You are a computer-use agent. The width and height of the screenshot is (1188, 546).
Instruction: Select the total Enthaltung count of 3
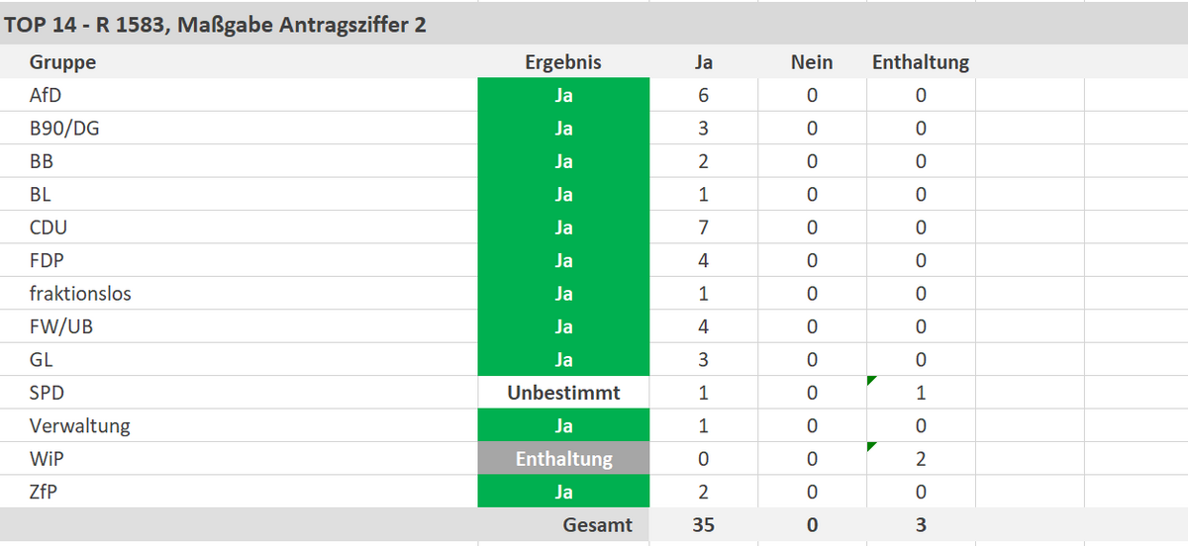click(921, 525)
